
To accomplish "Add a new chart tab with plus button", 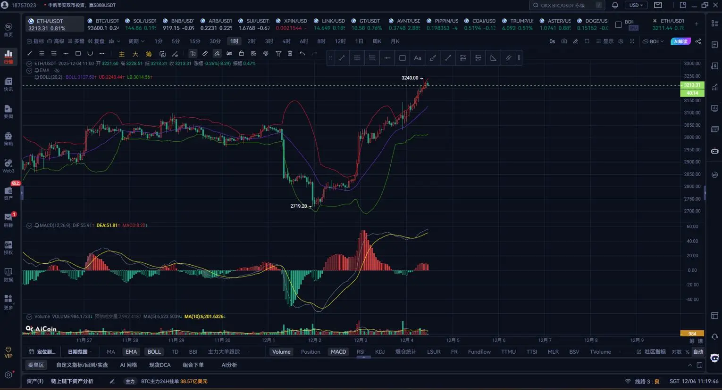I will 696,24.
